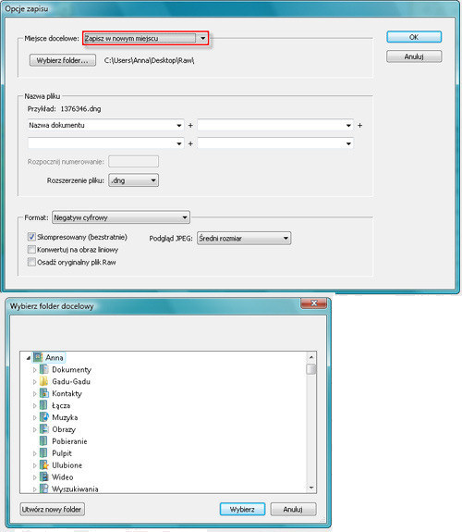Open the last empty naming dropdown in second row

click(275, 143)
